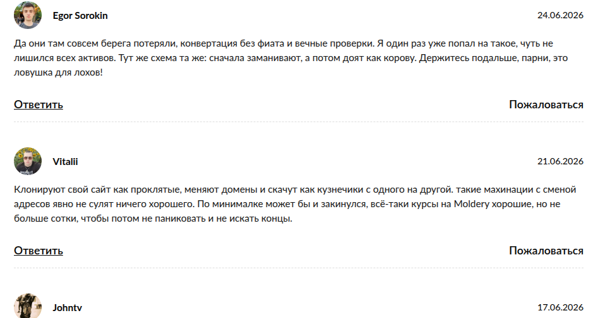Report Vitalii's comment with Пожаловаться

pyautogui.click(x=546, y=251)
